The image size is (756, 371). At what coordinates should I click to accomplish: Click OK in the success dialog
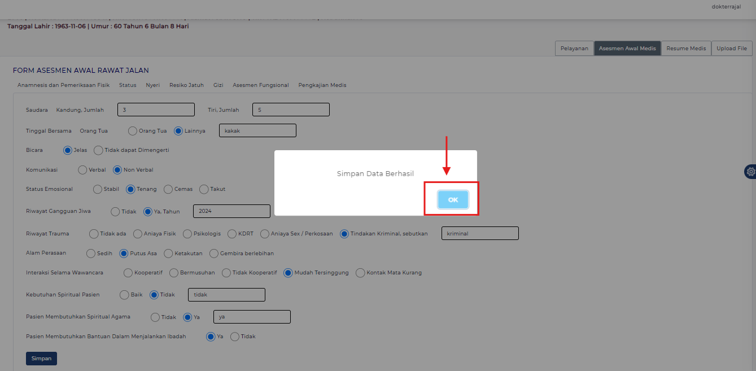(453, 200)
